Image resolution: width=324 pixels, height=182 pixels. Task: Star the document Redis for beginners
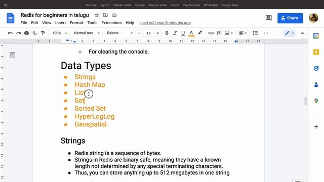[x=97, y=15]
